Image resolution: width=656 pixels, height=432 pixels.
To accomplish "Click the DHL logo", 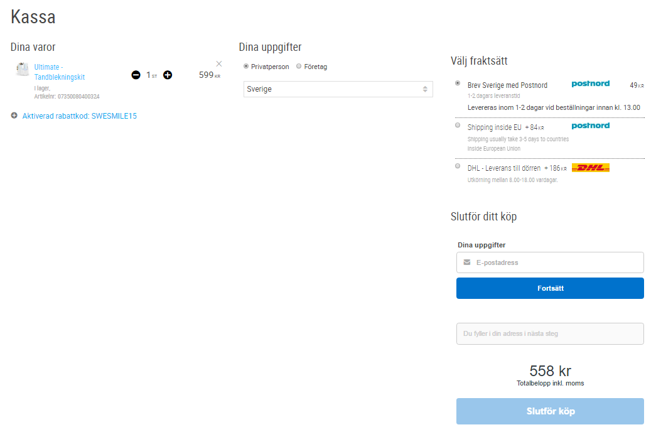I will 590,168.
